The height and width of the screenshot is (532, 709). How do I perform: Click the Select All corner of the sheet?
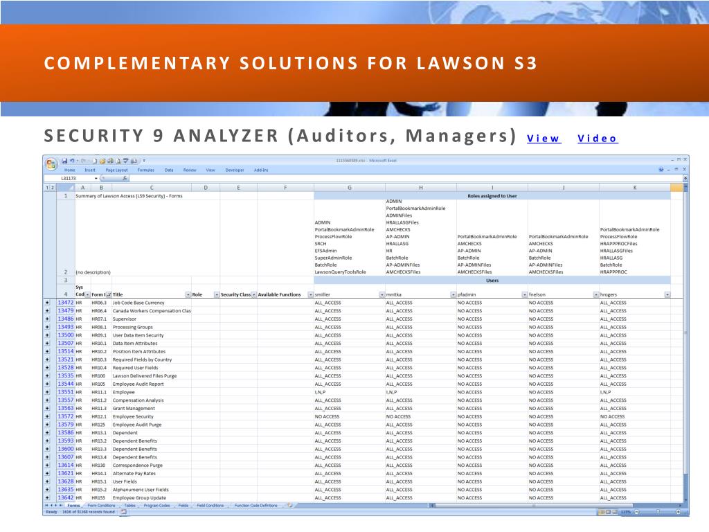(66, 187)
